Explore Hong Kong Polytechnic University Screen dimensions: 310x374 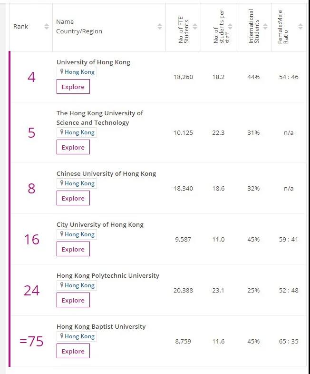(x=73, y=300)
